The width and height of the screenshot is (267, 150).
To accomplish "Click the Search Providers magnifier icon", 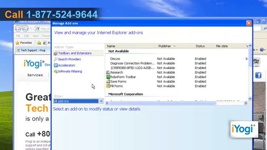I will (55, 59).
